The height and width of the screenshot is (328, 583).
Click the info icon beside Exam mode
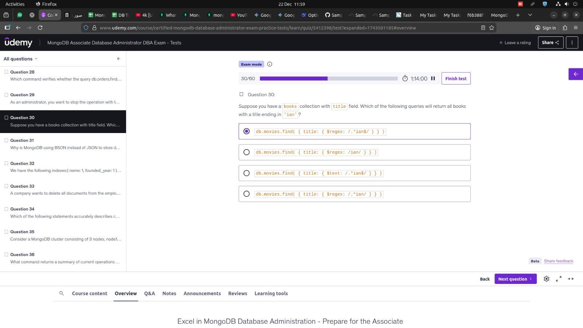[269, 64]
